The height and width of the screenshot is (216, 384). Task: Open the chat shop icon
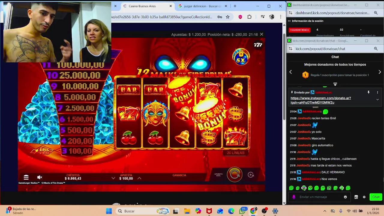point(356,197)
